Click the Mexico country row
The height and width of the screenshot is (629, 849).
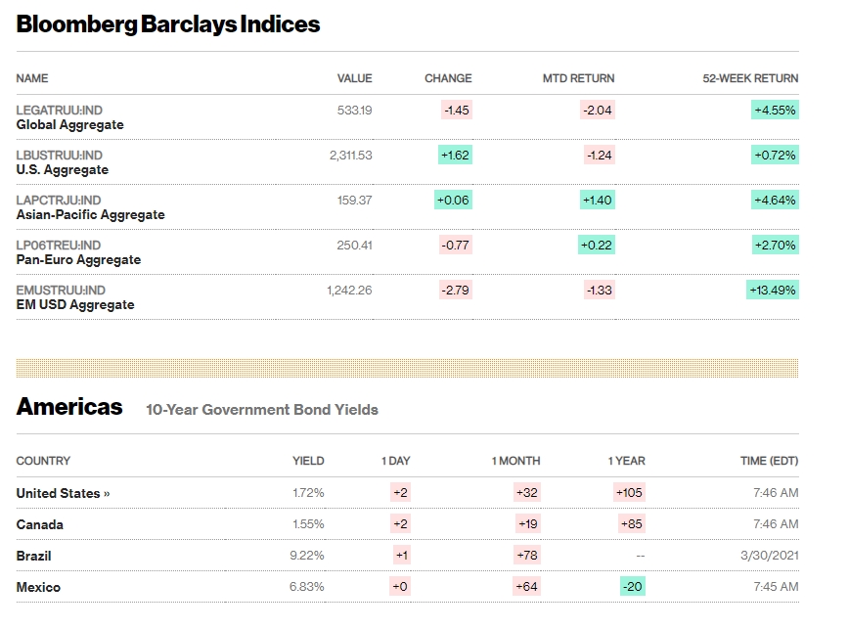38,587
